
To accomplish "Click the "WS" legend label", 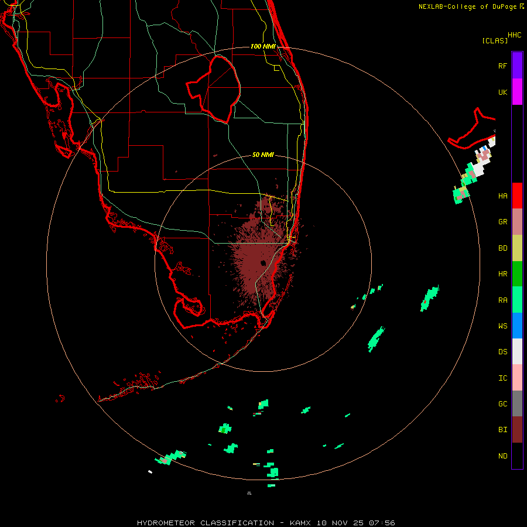I will tap(502, 326).
